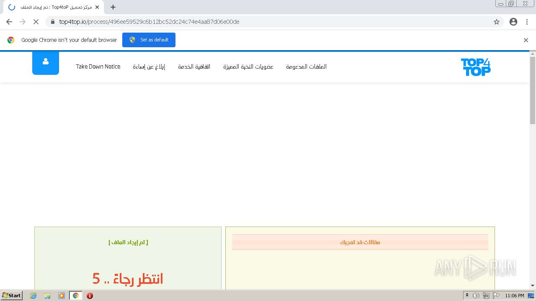
Task: Select the Chrome taskbar button
Action: (76, 296)
